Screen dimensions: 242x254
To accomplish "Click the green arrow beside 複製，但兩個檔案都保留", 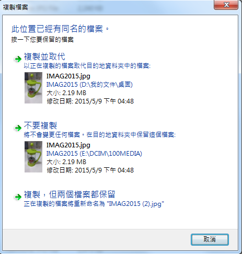I will click(18, 197).
